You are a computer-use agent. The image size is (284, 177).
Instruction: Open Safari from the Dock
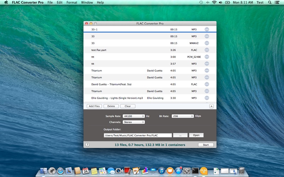tap(60, 171)
